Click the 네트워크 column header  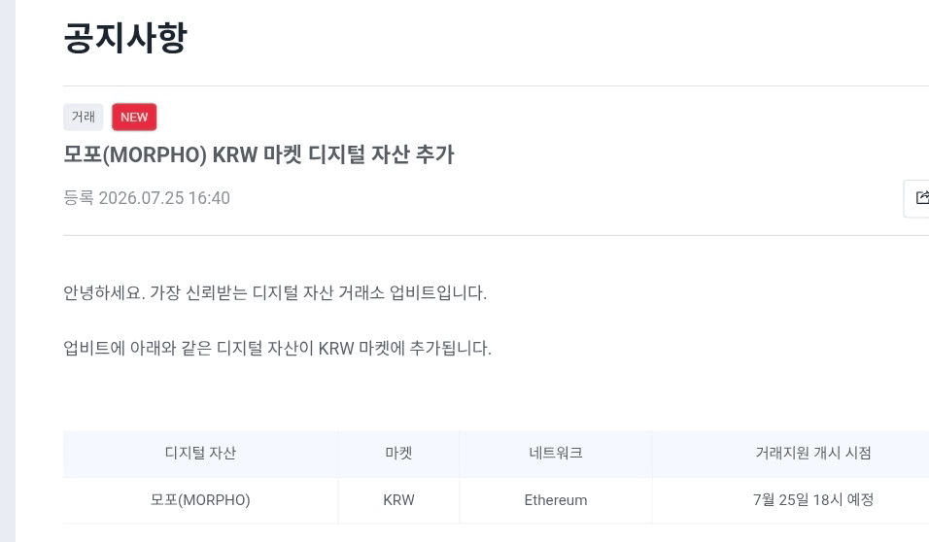(556, 454)
